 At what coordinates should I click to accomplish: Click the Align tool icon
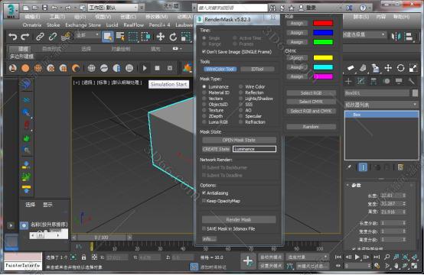409,37
